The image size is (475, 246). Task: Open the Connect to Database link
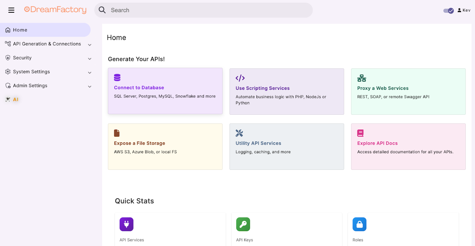[x=139, y=88]
